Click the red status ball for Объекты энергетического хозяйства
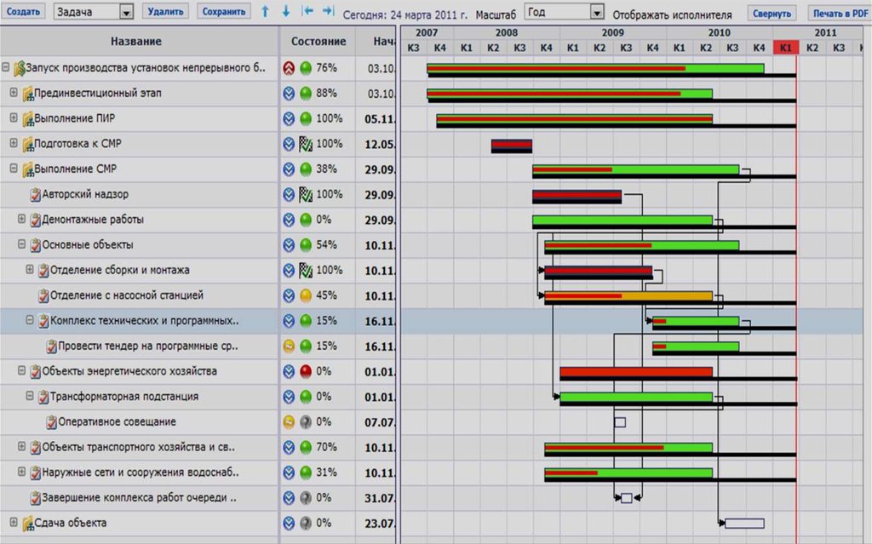Image resolution: width=872 pixels, height=544 pixels. 306,372
